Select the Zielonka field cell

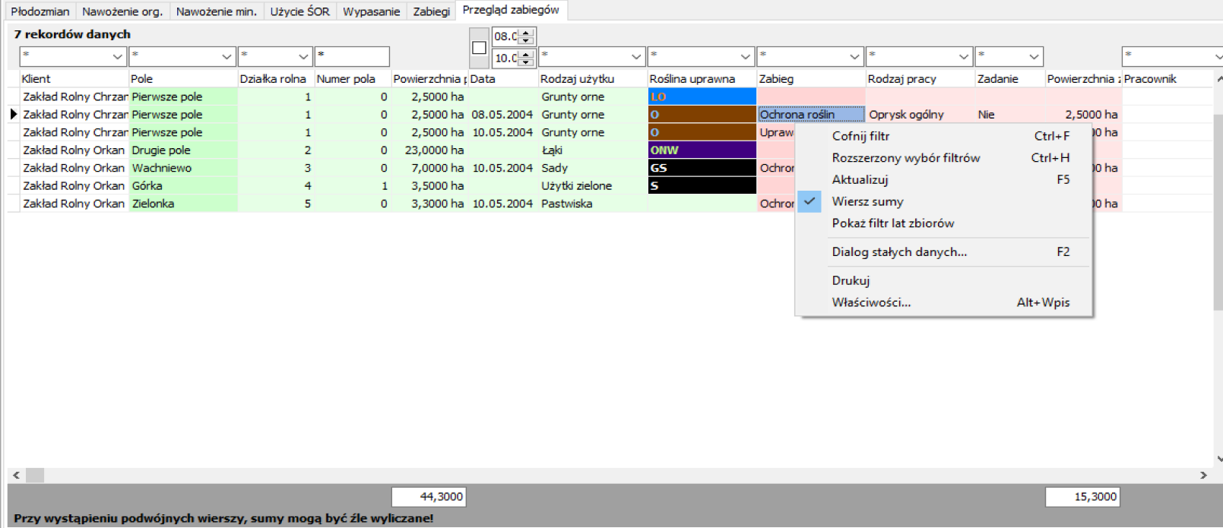tap(183, 204)
